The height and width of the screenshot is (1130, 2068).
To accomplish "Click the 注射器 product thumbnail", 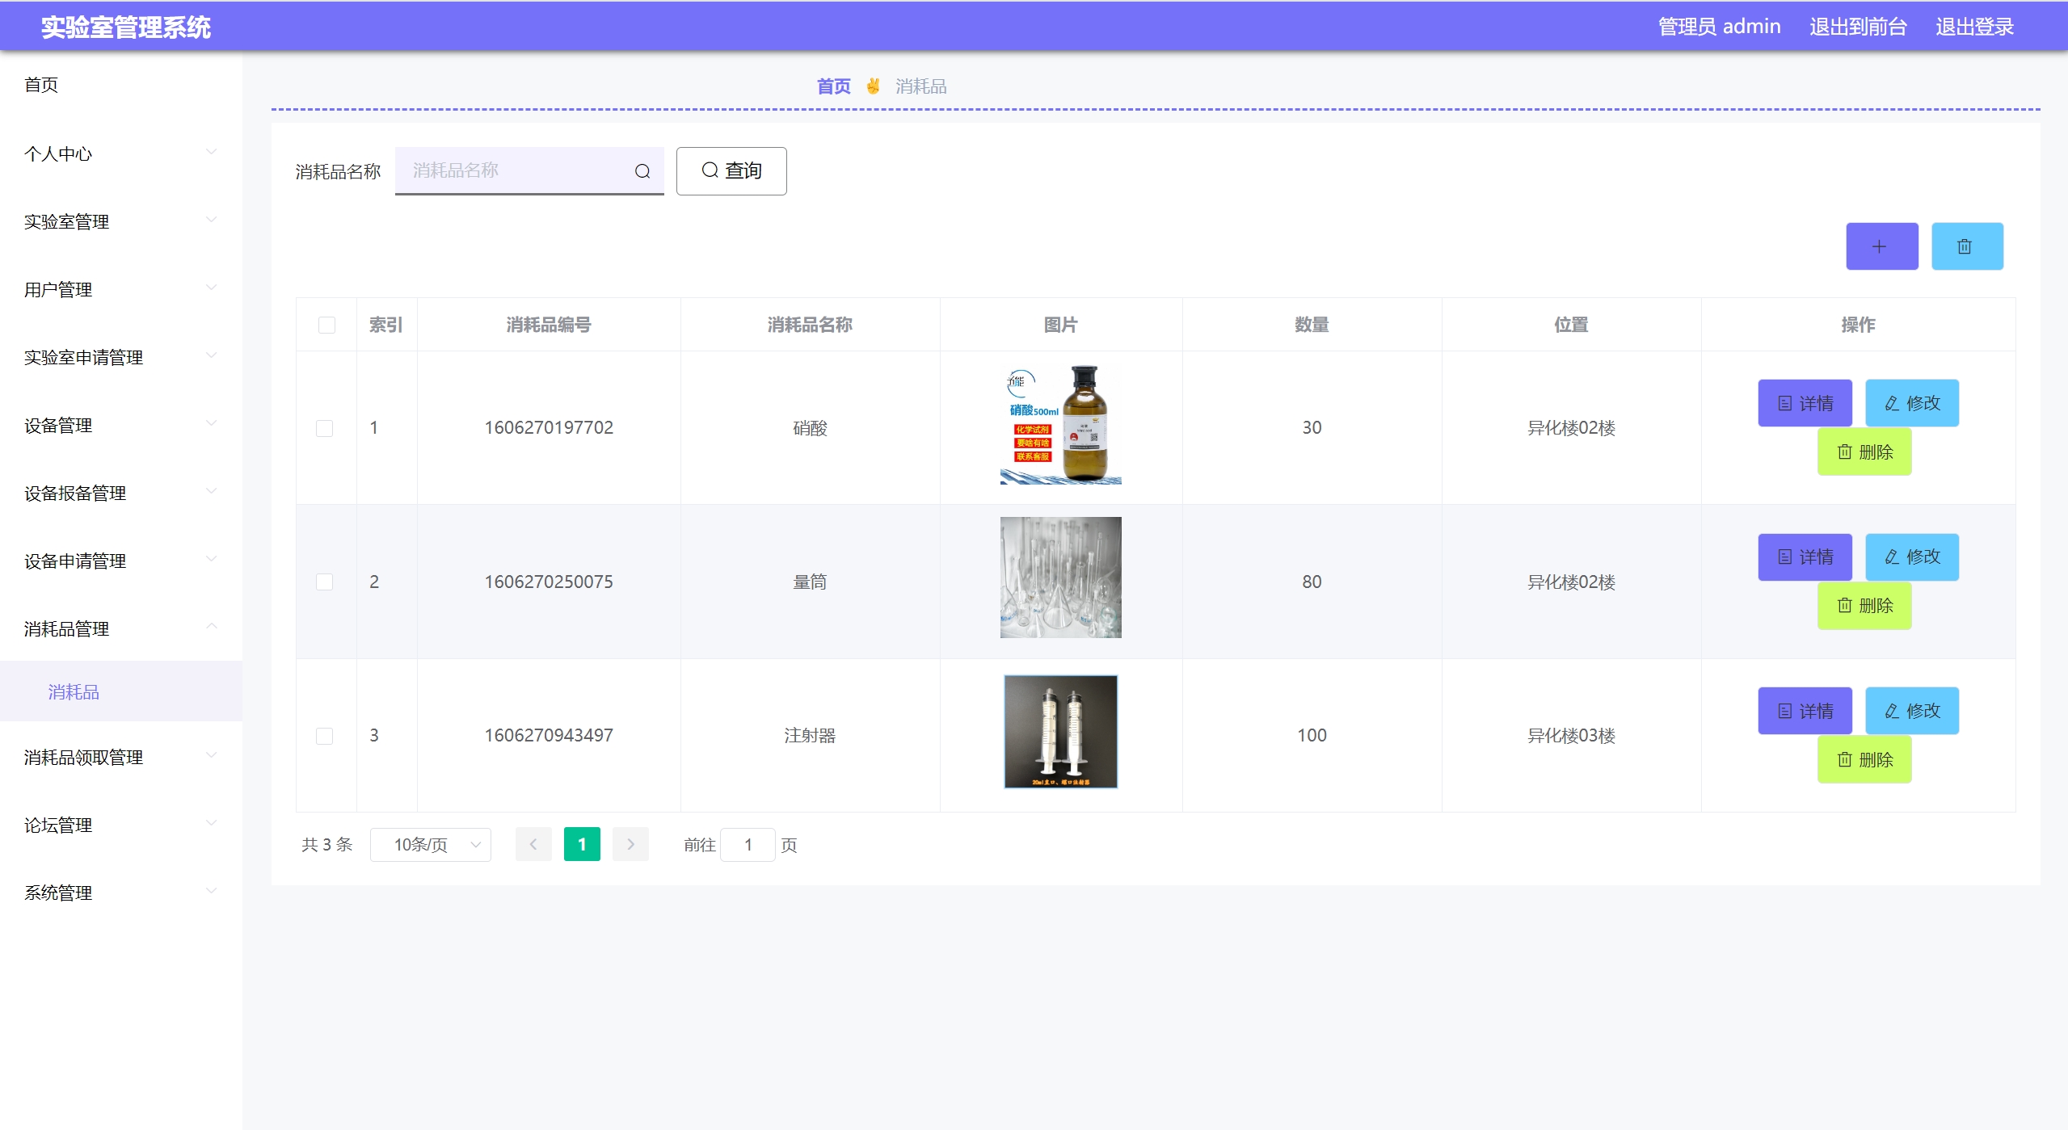I will click(x=1060, y=732).
